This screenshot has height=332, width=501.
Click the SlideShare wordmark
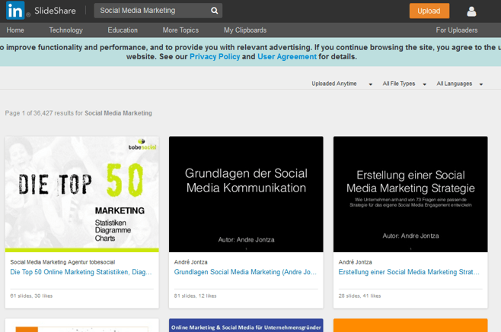click(55, 11)
